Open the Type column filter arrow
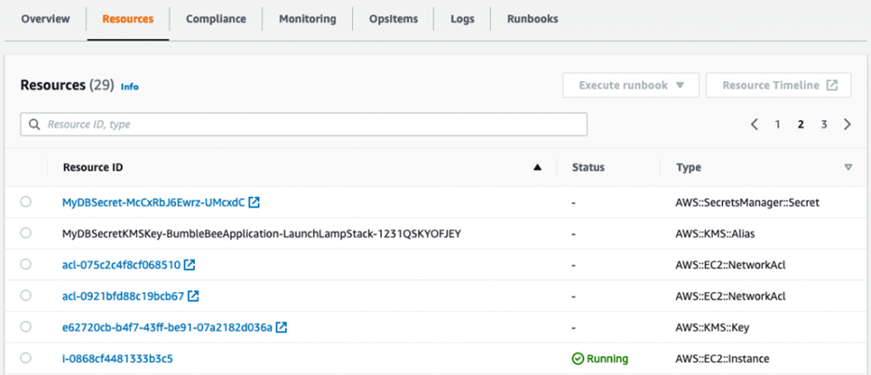The image size is (871, 375). (848, 168)
